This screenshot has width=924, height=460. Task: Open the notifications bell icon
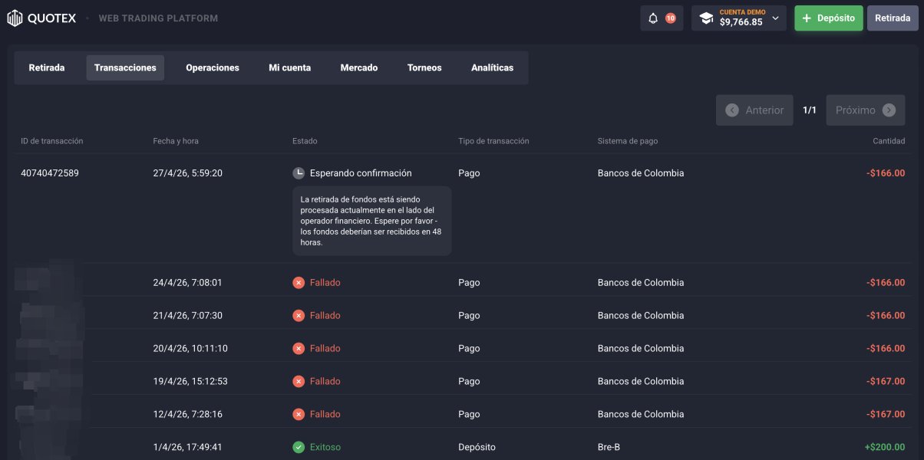coord(653,18)
